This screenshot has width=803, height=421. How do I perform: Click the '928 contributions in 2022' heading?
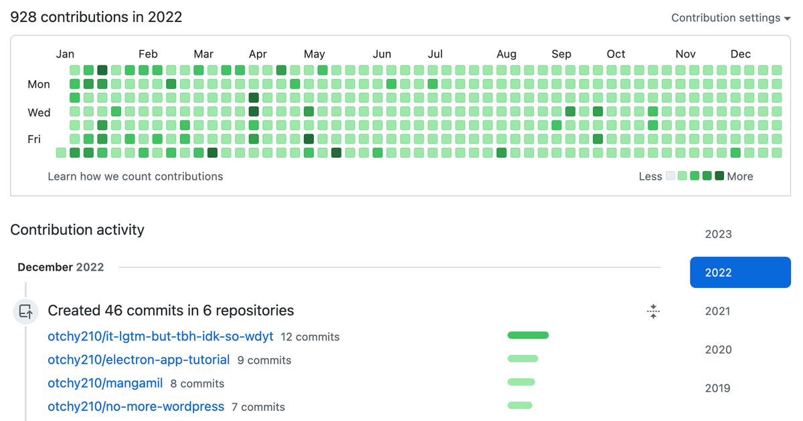(x=96, y=17)
